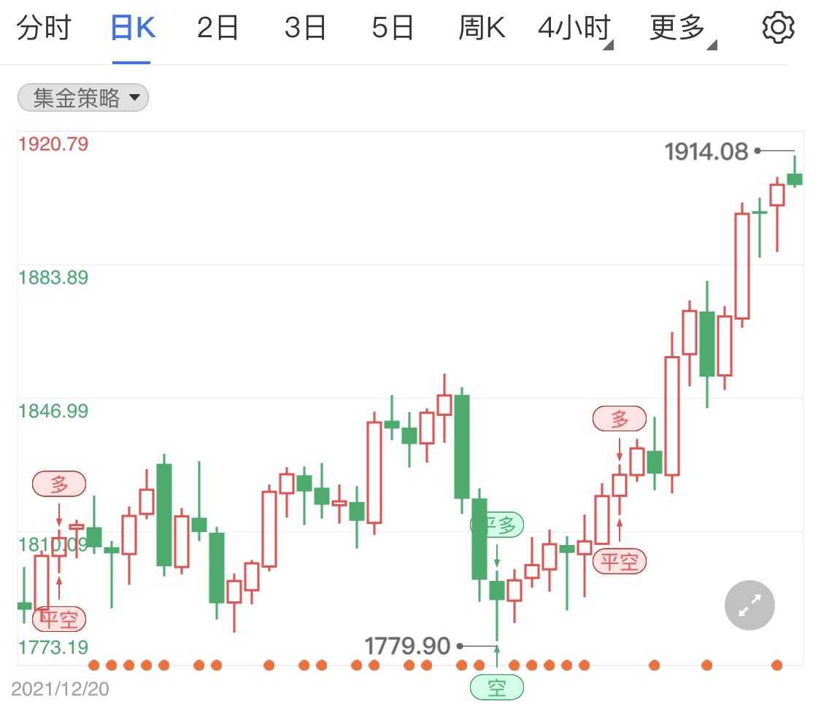
Task: Click the expand fullscreen arrows button
Action: pyautogui.click(x=749, y=606)
